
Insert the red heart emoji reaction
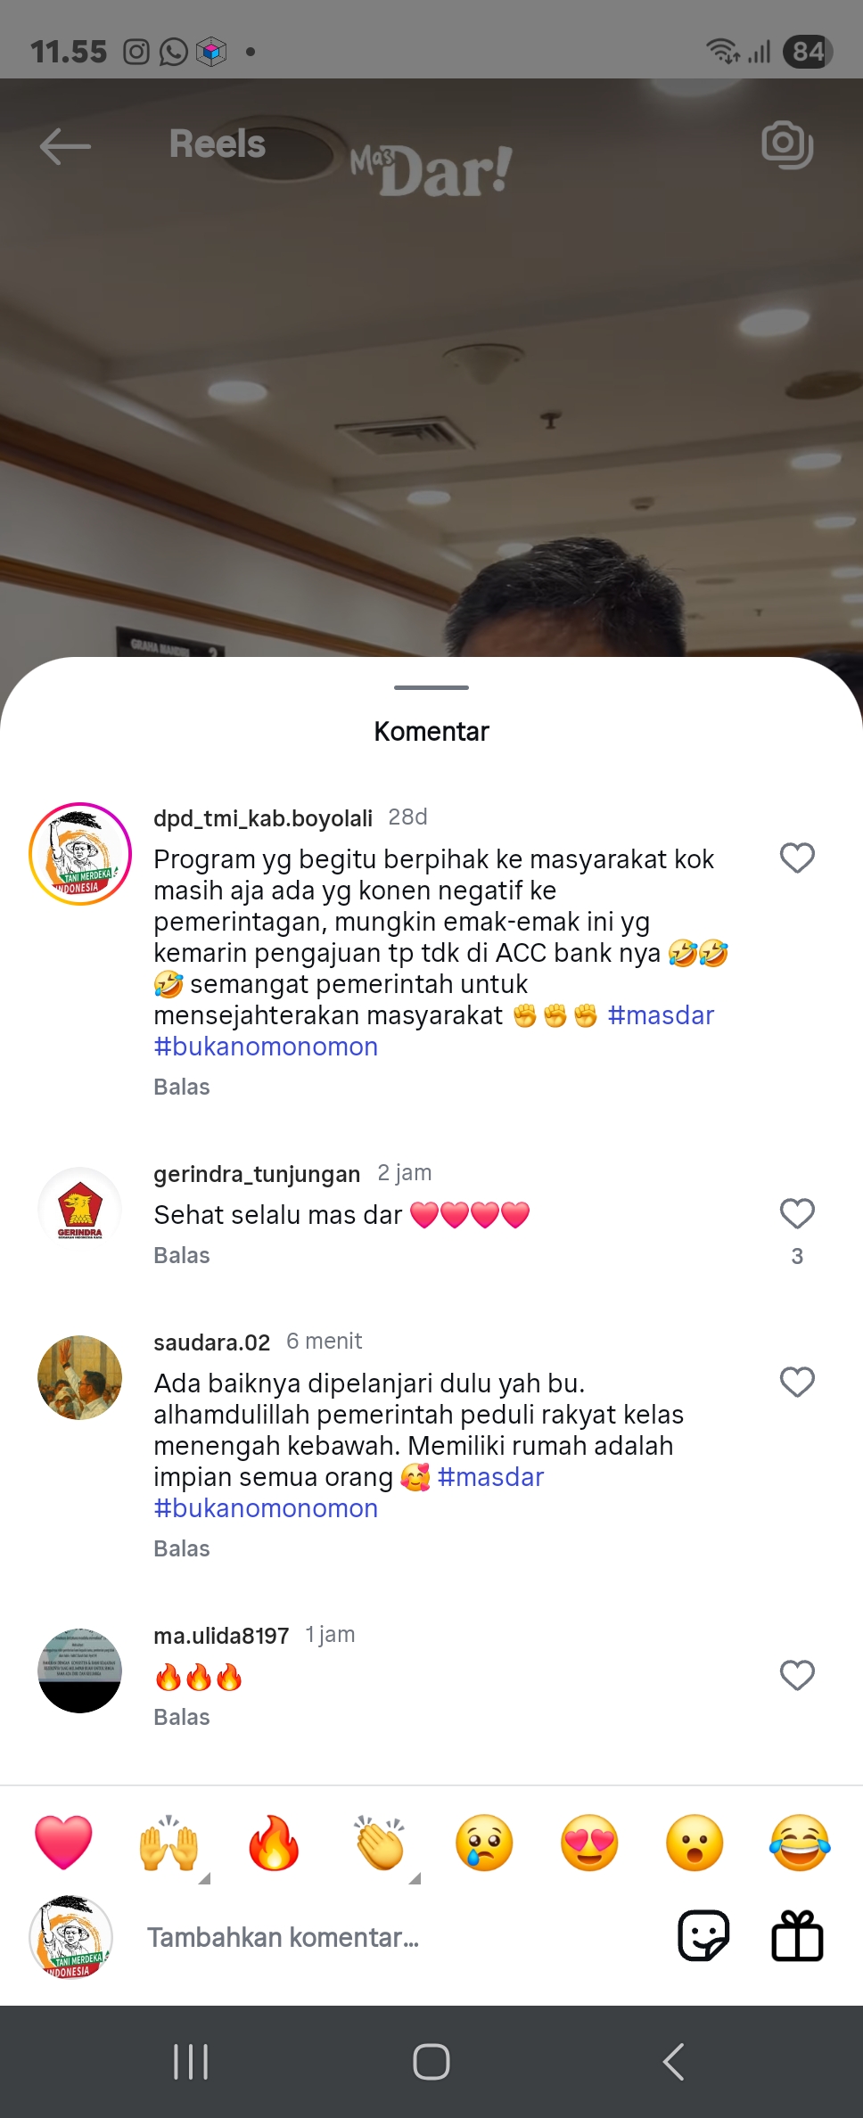[63, 1843]
